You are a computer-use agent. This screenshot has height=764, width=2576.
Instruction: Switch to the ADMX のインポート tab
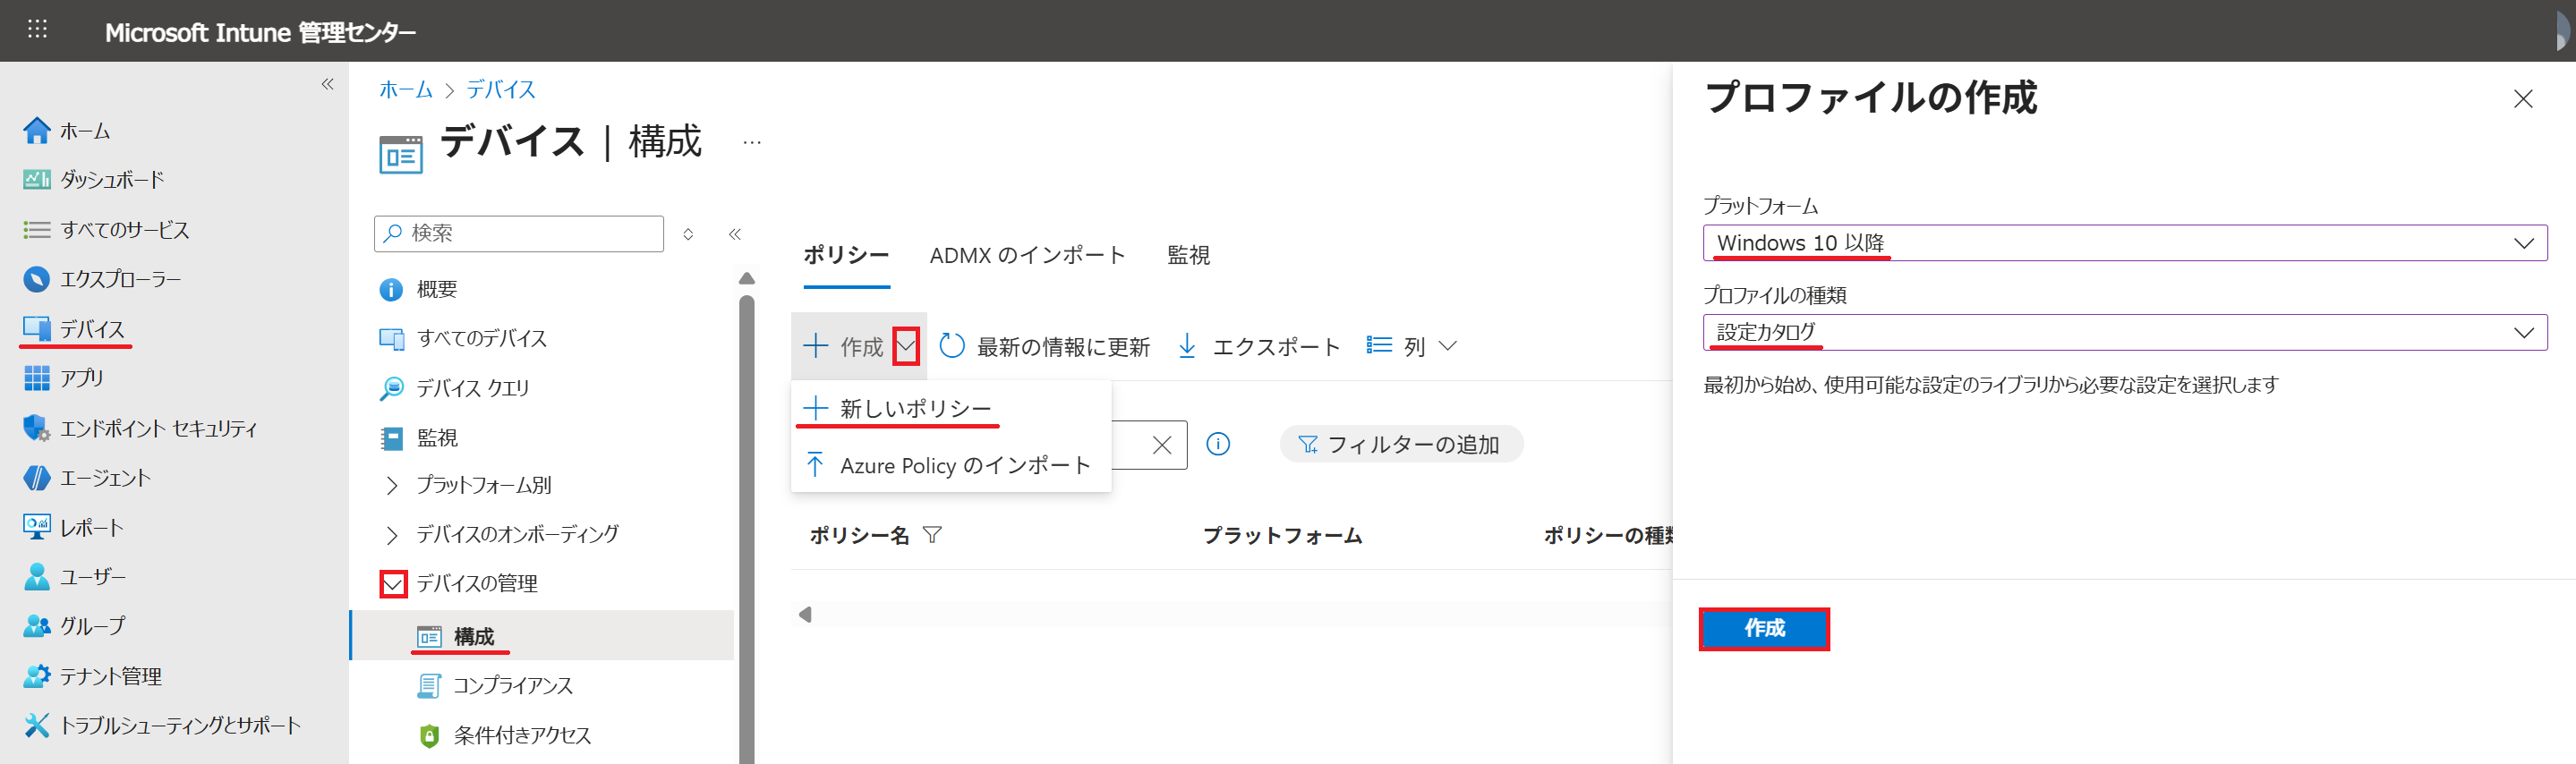[1027, 256]
